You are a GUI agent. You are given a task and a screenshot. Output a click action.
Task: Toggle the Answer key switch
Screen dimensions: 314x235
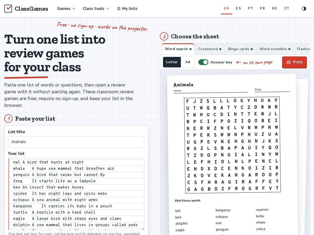pyautogui.click(x=203, y=62)
